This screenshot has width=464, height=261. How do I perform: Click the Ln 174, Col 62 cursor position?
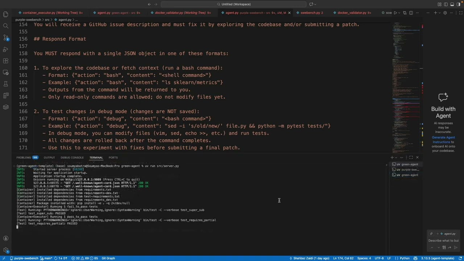click(x=343, y=258)
